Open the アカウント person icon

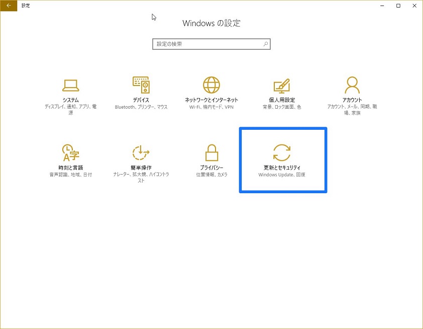click(x=352, y=85)
